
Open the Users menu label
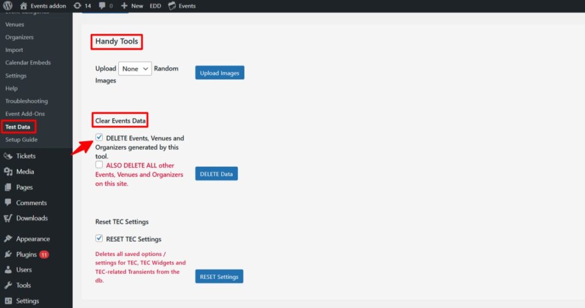(24, 270)
